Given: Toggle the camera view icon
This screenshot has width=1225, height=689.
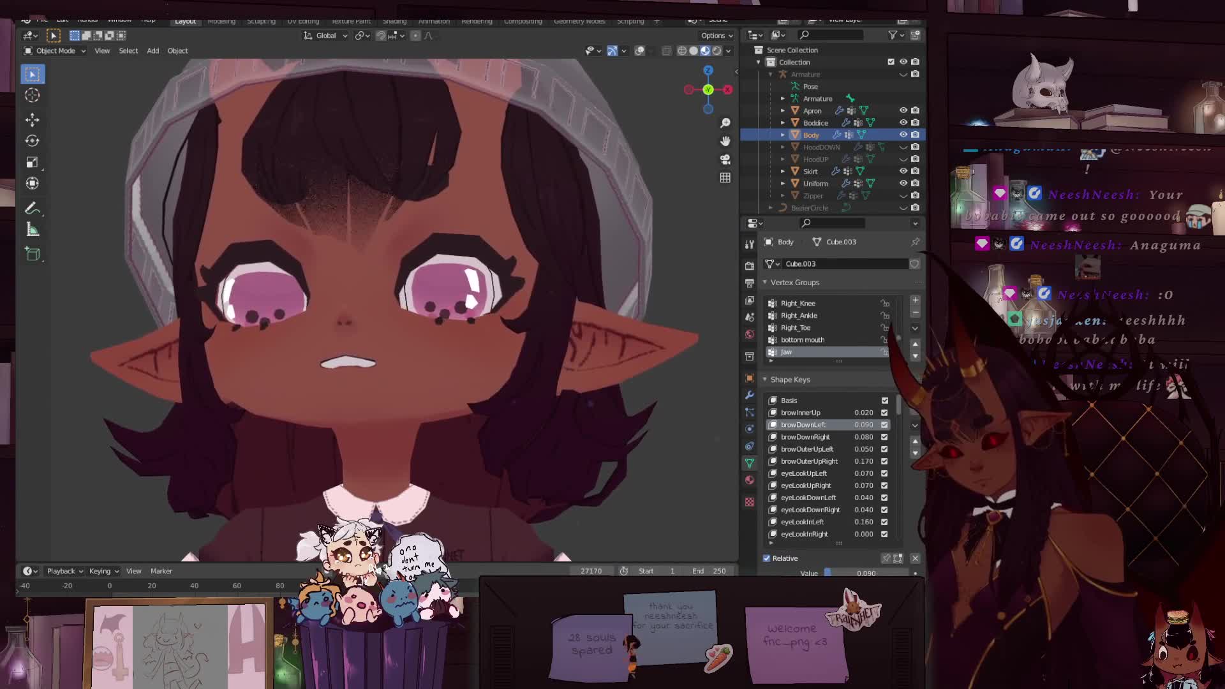Looking at the screenshot, I should tap(725, 159).
